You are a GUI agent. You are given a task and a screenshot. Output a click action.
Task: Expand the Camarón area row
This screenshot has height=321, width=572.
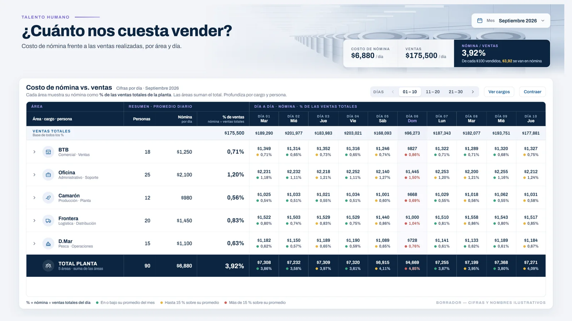coord(34,198)
